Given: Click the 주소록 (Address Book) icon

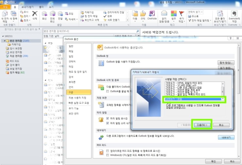Looking at the screenshot, I should coord(190,16).
